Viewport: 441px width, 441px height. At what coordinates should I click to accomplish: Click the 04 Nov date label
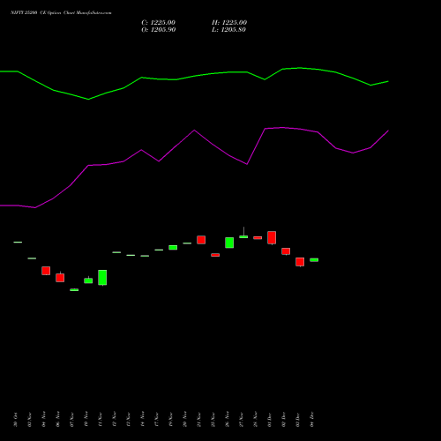(x=44, y=419)
